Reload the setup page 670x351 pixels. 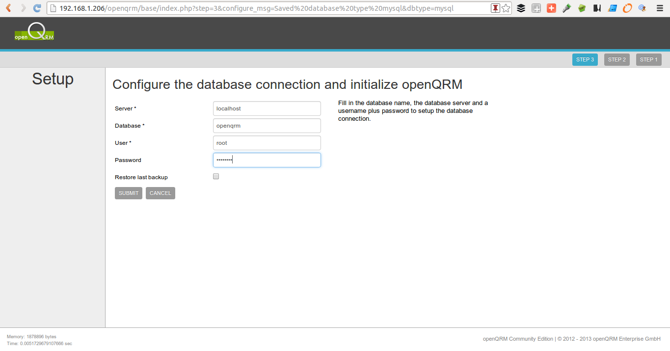click(x=37, y=8)
